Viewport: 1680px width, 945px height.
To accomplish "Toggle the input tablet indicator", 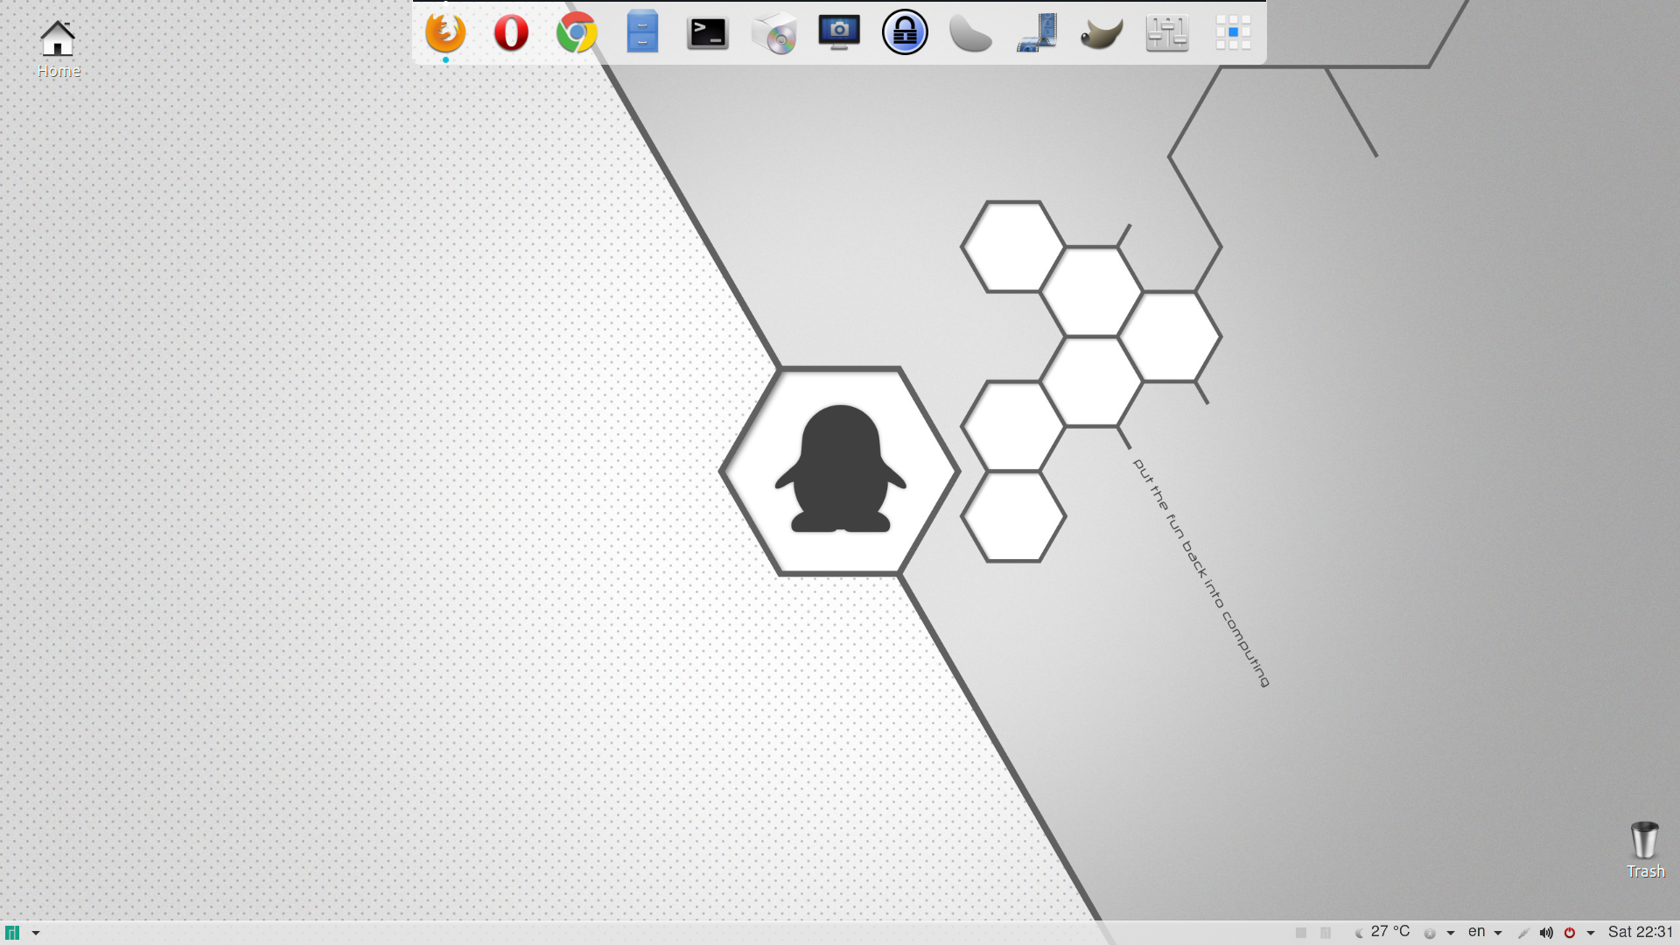I will (1522, 932).
